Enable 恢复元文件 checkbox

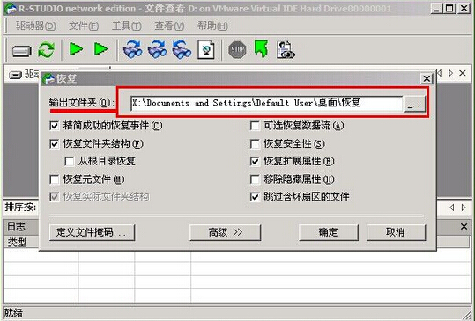[55, 179]
